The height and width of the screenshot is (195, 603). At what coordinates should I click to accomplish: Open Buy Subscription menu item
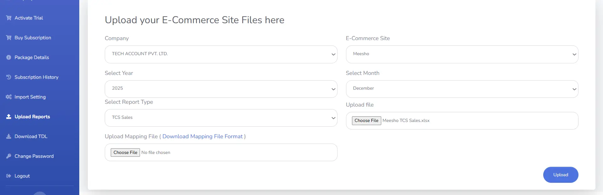point(33,38)
